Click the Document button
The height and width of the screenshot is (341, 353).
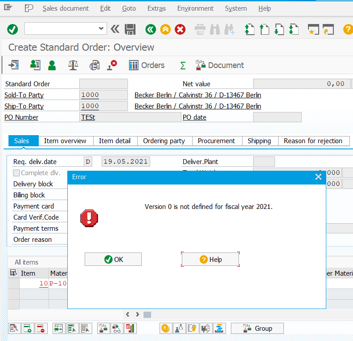coord(219,65)
